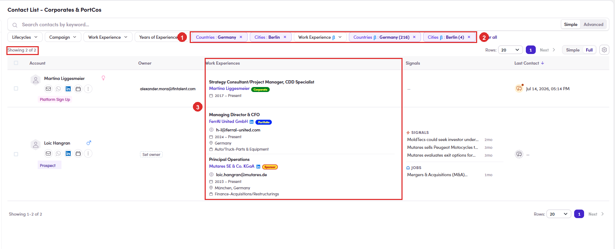
Task: Open signal Mutares sells Peugeot Motocycles
Action: coord(442,147)
